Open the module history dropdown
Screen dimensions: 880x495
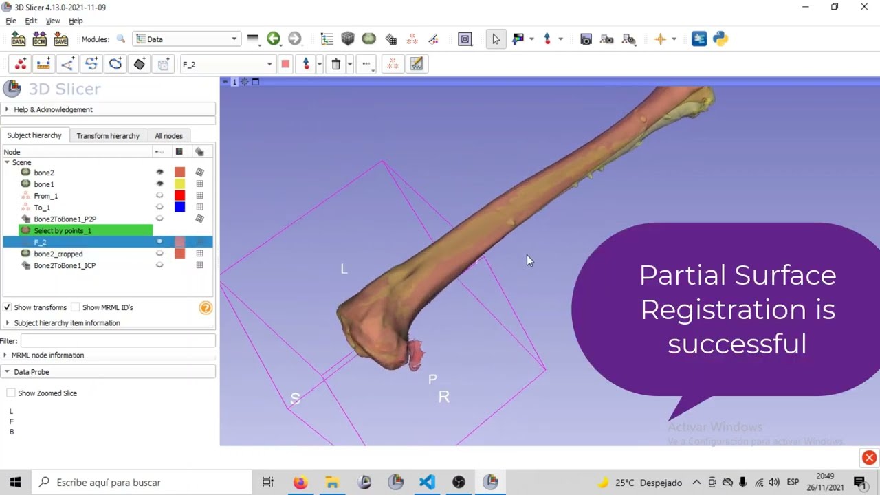(252, 39)
